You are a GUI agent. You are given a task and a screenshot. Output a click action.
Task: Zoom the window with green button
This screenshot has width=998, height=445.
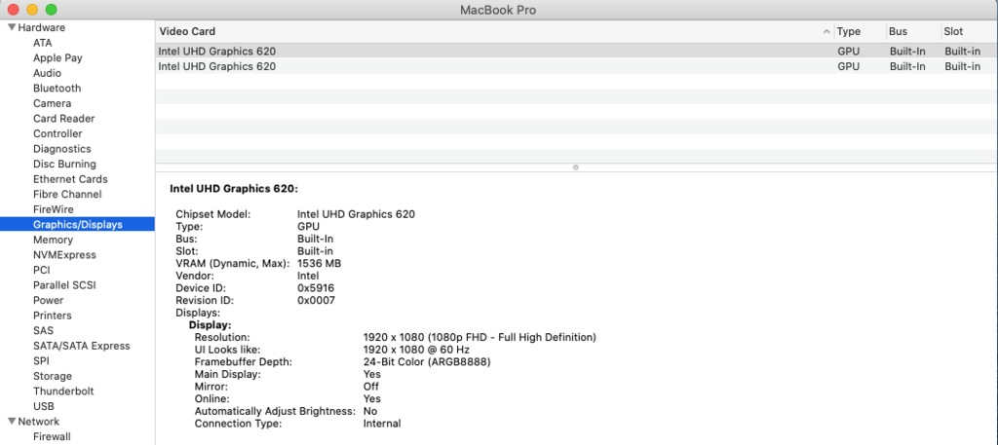51,10
